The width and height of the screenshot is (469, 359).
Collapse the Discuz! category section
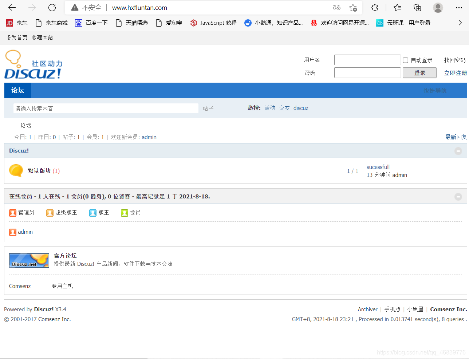point(458,151)
